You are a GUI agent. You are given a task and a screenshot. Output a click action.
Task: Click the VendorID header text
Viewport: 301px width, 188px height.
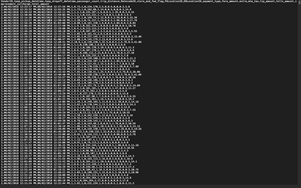coord(7,2)
